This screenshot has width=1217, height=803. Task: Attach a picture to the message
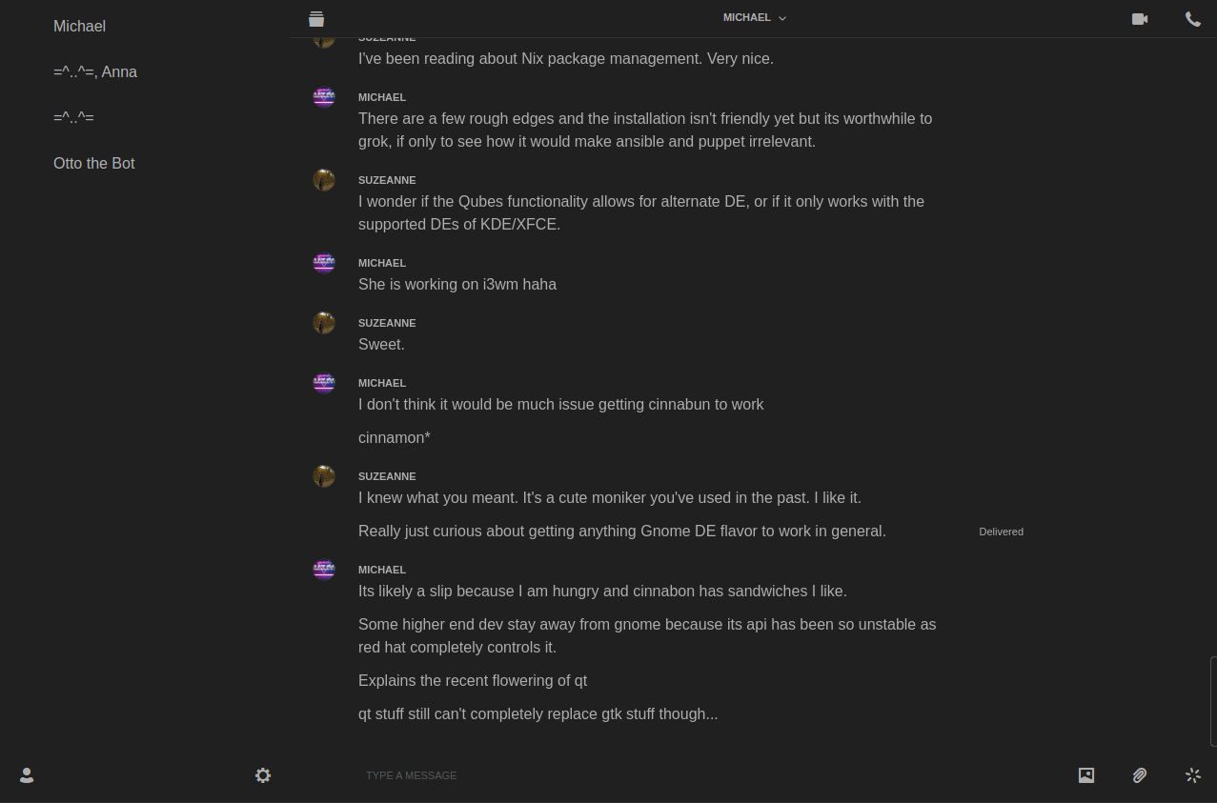click(x=1085, y=775)
